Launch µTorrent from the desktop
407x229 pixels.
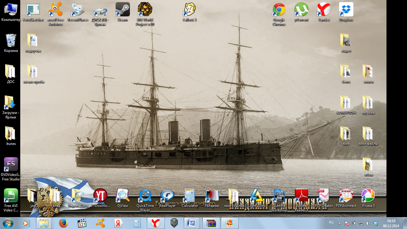tap(301, 12)
